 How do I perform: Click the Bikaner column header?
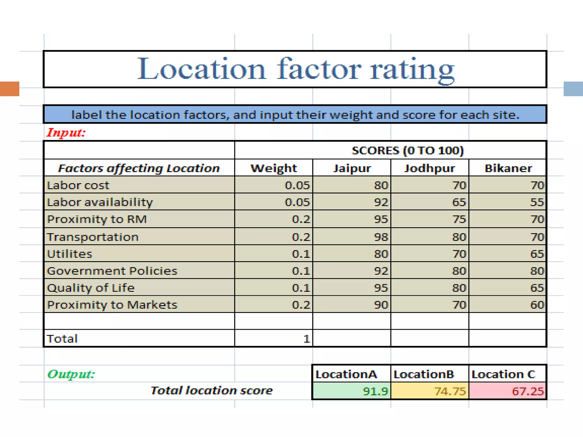(x=508, y=168)
